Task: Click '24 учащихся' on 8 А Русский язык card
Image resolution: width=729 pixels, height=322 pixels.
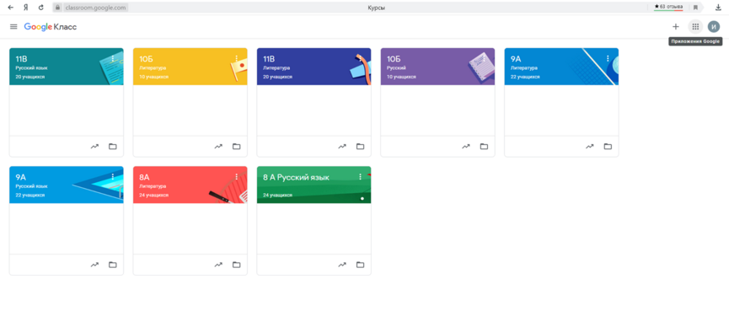Action: point(277,195)
